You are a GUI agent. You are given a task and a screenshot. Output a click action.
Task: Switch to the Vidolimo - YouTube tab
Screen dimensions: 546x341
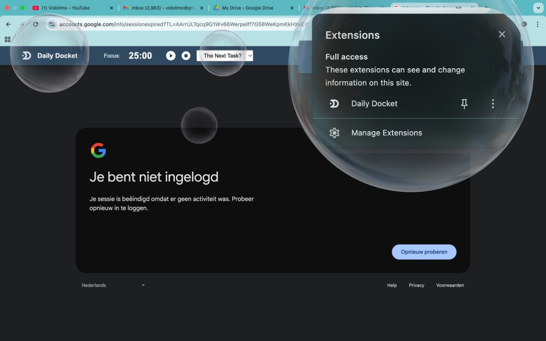[x=73, y=8]
